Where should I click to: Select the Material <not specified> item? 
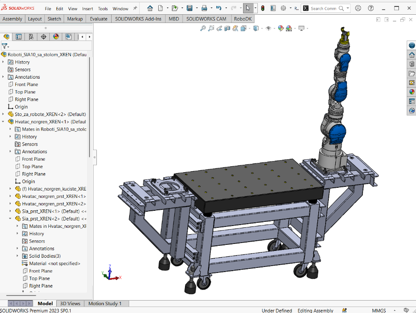[54, 263]
